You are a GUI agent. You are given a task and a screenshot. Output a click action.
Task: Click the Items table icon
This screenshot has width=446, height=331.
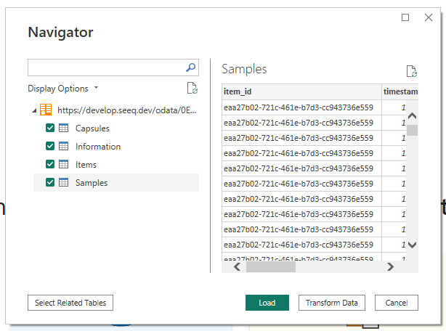[64, 165]
